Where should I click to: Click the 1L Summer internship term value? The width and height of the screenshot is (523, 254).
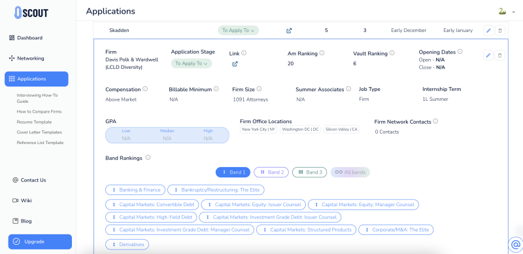(x=435, y=99)
